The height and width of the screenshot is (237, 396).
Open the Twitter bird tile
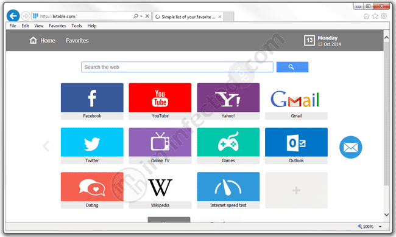92,146
